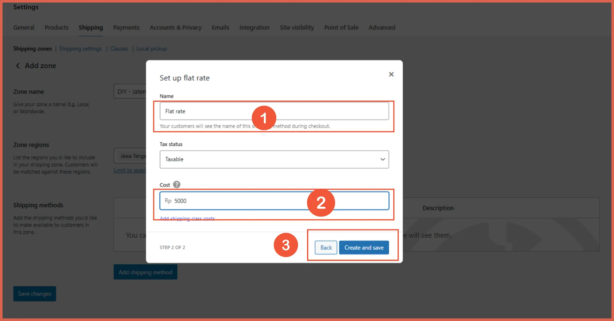614x321 pixels.
Task: Go to Accounts & Privacy tab
Action: [x=176, y=27]
